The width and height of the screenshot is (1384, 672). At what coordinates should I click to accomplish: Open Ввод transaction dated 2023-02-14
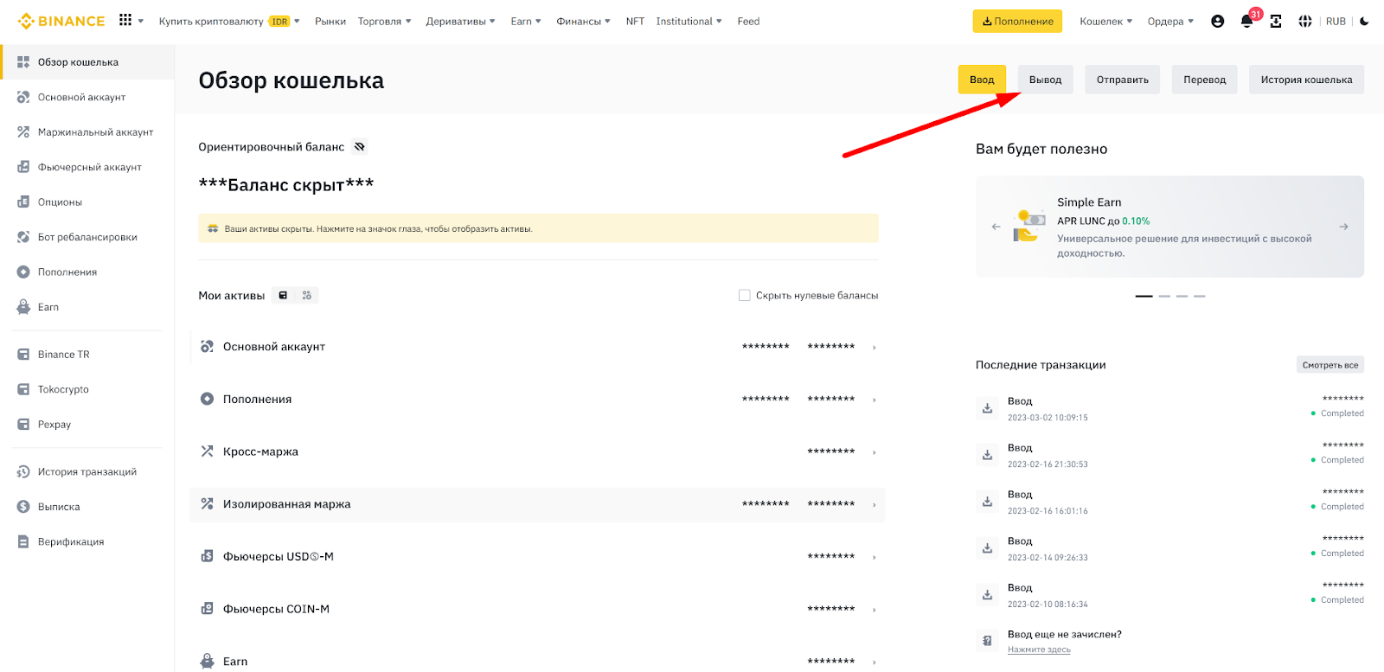[1169, 548]
